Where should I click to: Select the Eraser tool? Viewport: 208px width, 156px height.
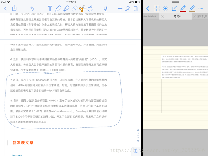coord(75,8)
